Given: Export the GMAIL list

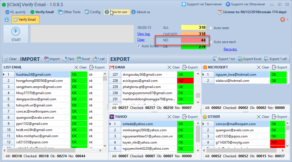Looking at the screenshot, I should (190, 67).
